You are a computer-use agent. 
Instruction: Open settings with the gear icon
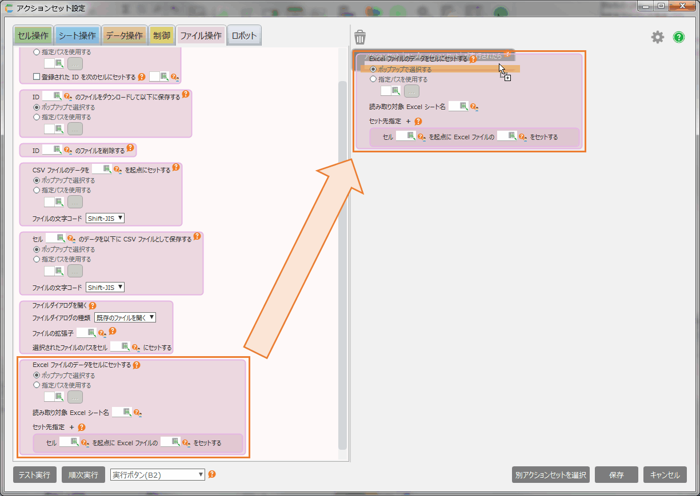point(658,38)
